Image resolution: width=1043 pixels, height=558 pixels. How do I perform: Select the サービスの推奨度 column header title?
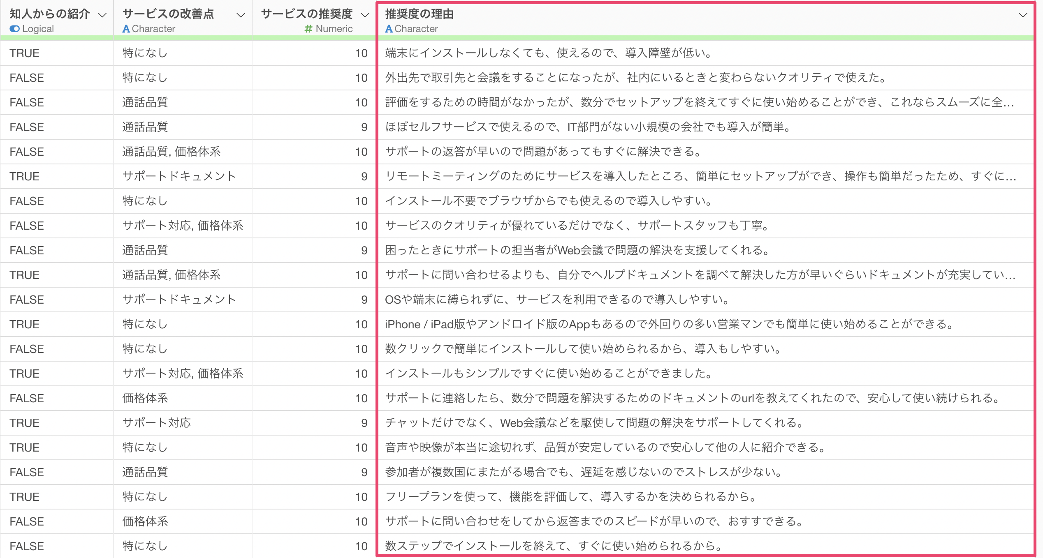click(307, 14)
